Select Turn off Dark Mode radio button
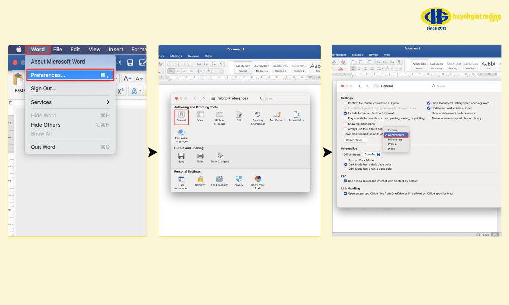The width and height of the screenshot is (509, 305). pyautogui.click(x=346, y=160)
